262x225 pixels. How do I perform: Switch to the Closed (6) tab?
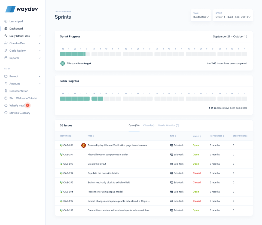149,125
